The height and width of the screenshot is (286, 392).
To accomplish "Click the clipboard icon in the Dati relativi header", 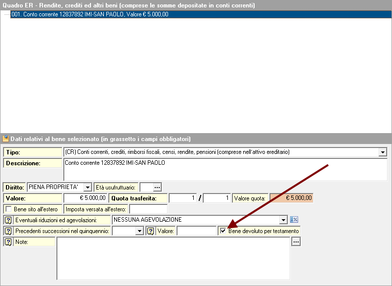I will pos(5,139).
